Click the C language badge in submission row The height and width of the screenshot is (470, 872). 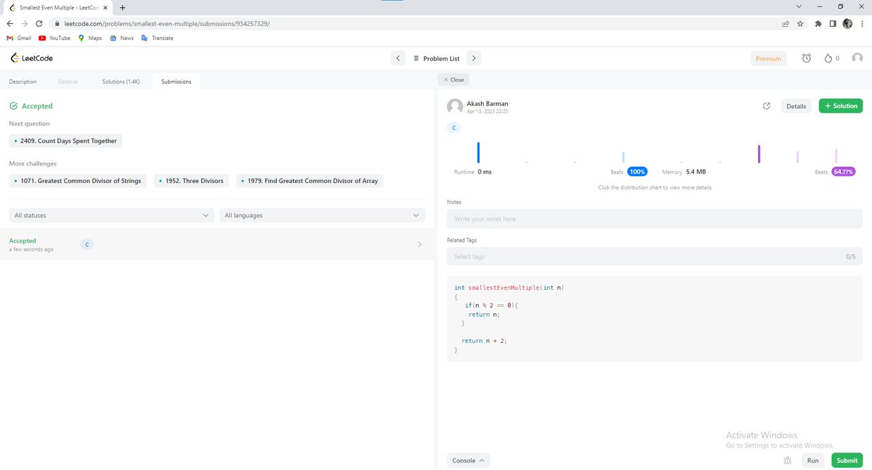click(86, 245)
